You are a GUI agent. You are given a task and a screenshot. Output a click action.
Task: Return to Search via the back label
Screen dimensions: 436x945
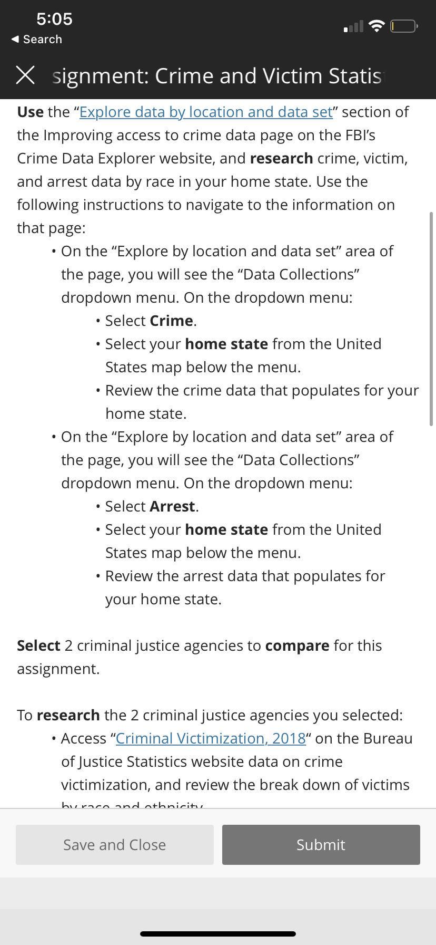click(43, 40)
